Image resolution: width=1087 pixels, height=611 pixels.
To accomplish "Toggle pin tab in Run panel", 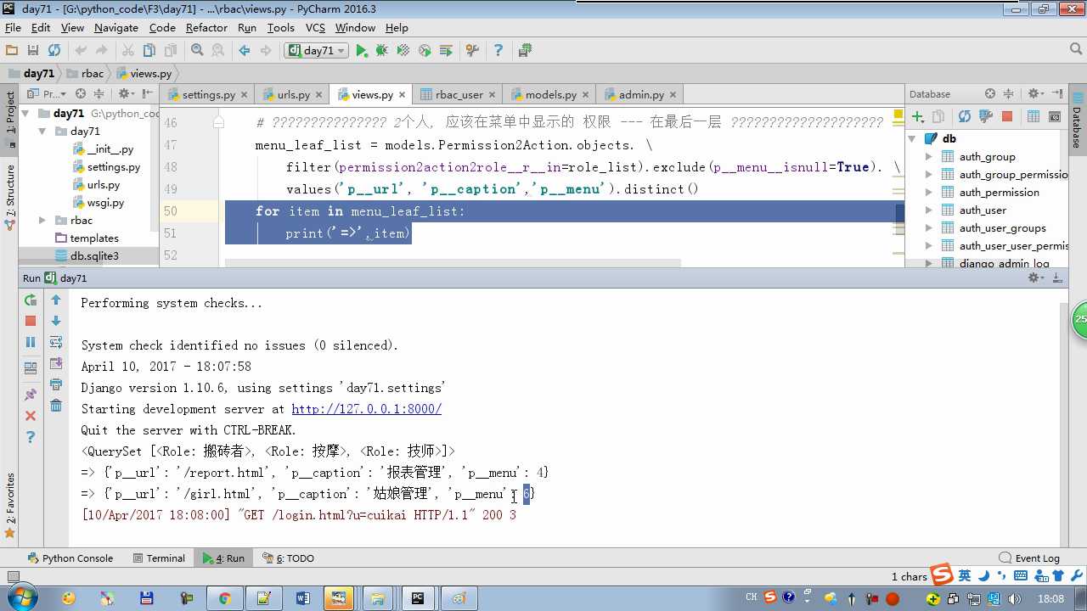I will (x=31, y=395).
